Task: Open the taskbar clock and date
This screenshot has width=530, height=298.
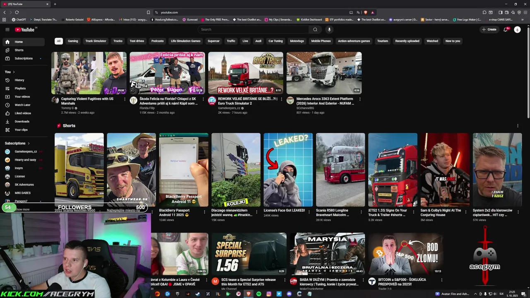Action: [x=512, y=294]
